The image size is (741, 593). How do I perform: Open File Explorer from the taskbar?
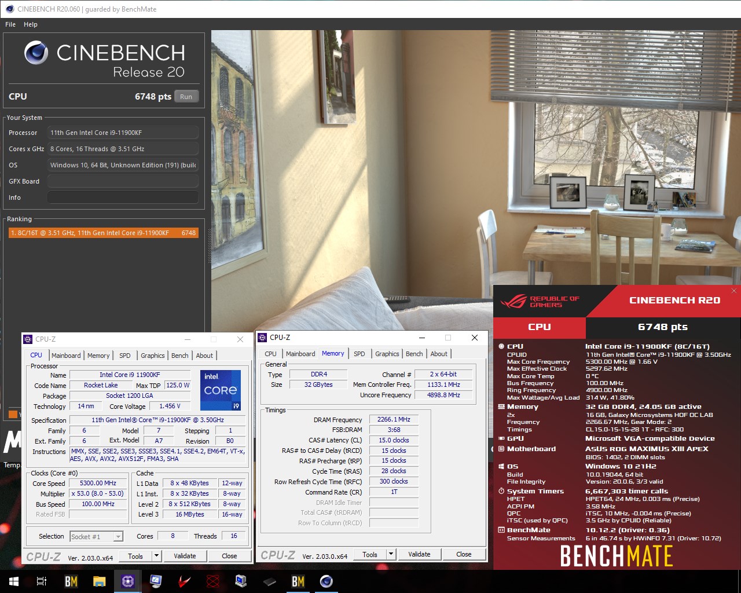[99, 581]
